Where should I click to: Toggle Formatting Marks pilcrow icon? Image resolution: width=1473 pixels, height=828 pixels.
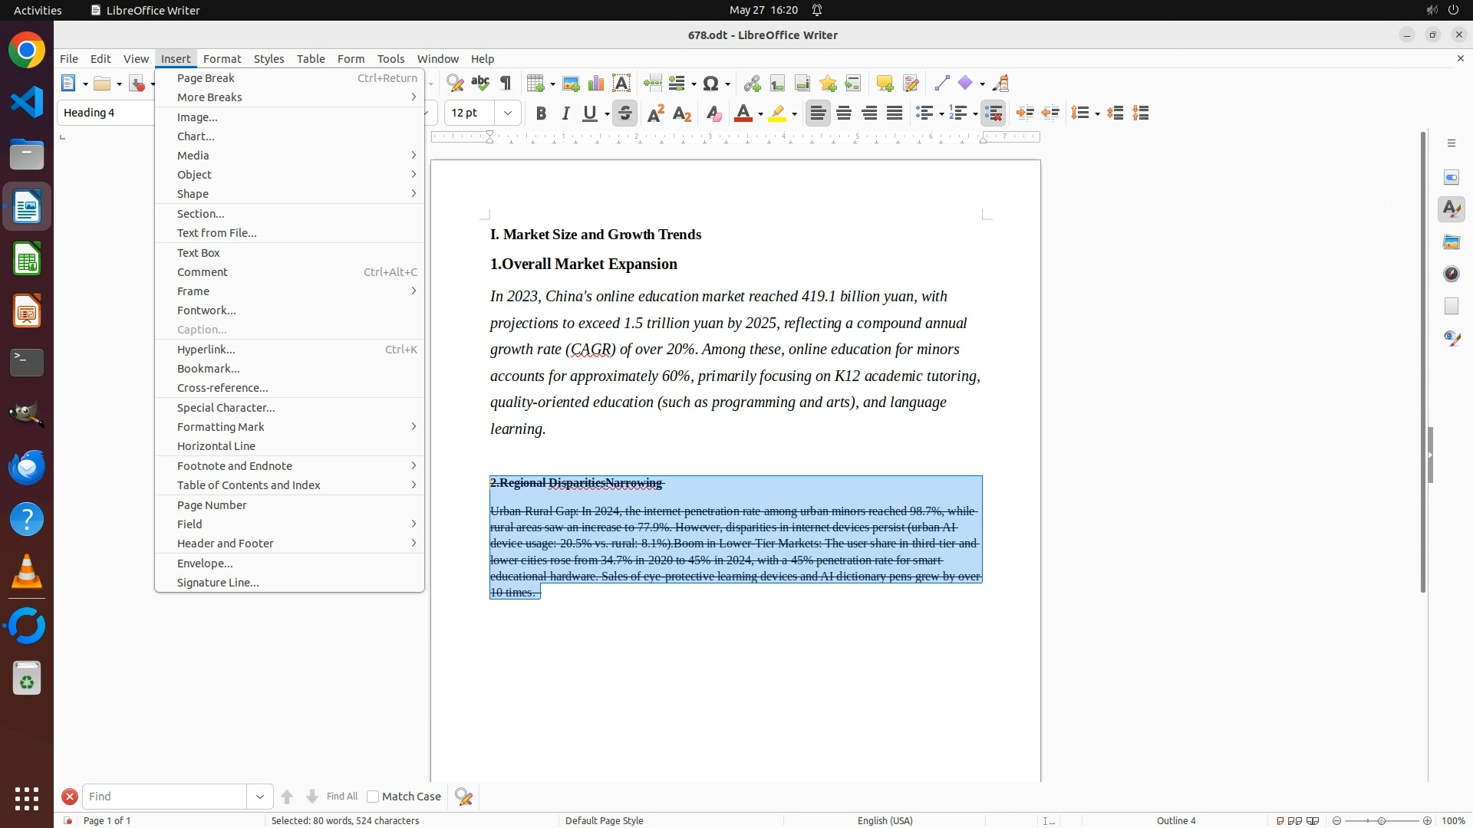tap(506, 84)
